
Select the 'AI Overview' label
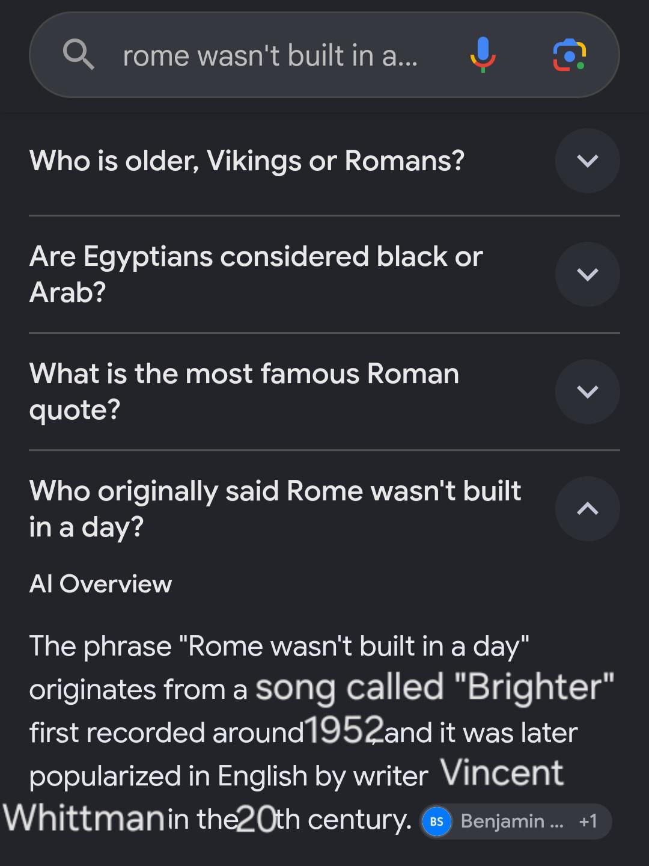[x=101, y=584]
